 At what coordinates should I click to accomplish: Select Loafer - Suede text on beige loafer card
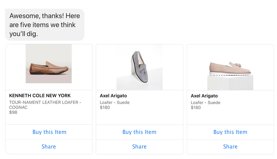(x=206, y=102)
